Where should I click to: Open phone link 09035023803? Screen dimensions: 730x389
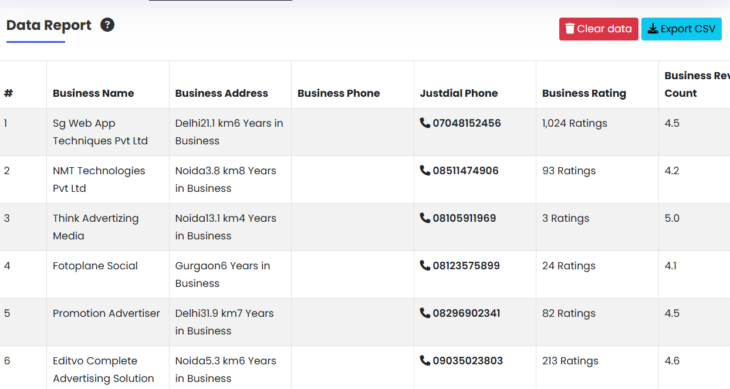click(468, 361)
